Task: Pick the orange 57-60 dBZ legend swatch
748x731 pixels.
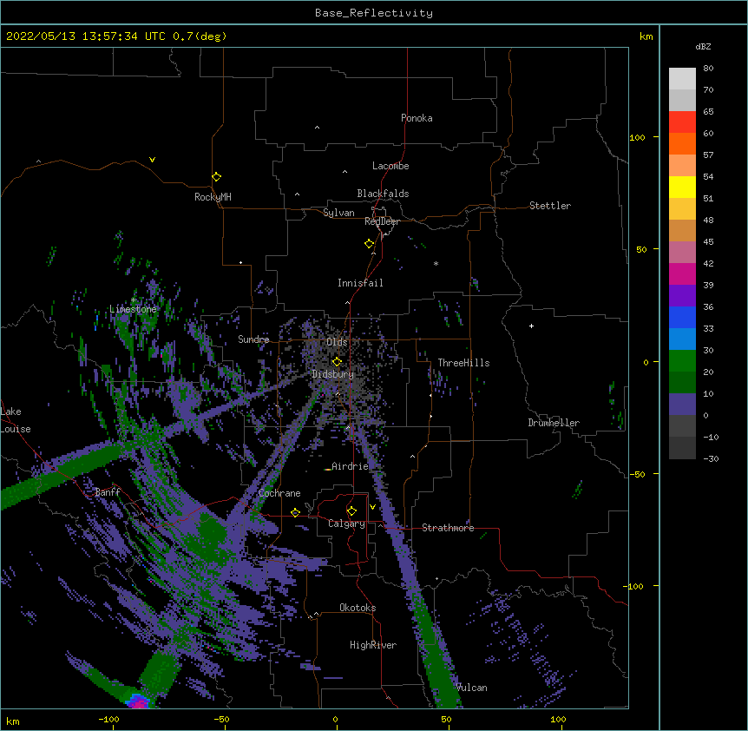Action: [x=682, y=143]
